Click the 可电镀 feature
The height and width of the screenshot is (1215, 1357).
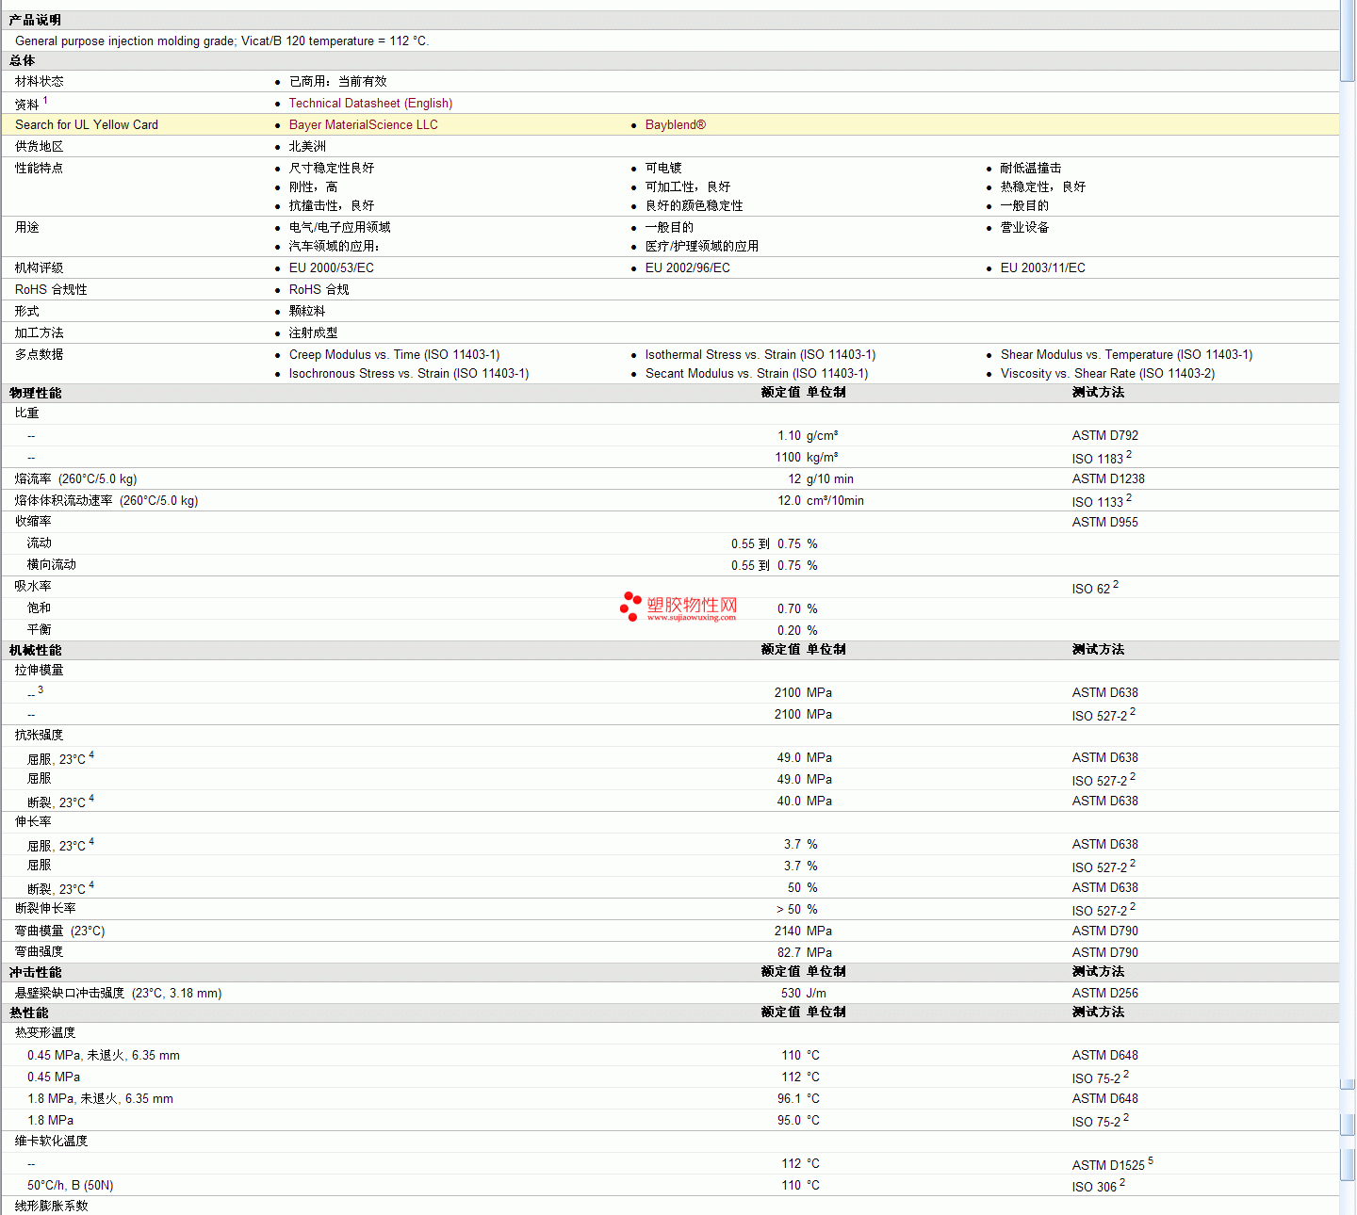pyautogui.click(x=663, y=169)
